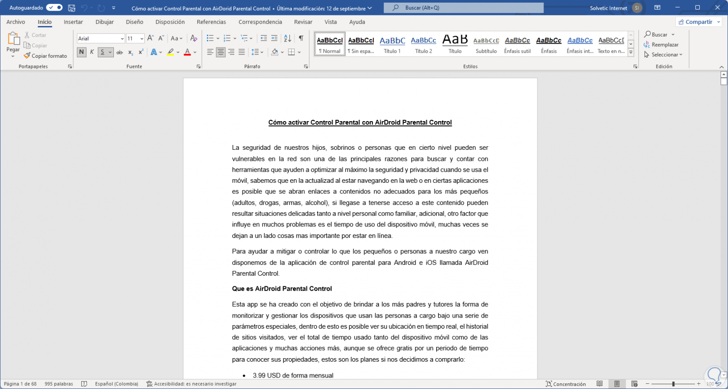Switch to the Diseño tab
The width and height of the screenshot is (728, 389).
click(135, 22)
